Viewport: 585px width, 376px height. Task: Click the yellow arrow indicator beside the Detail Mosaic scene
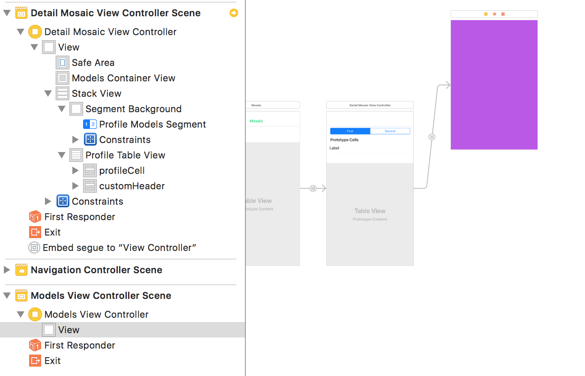pos(234,13)
